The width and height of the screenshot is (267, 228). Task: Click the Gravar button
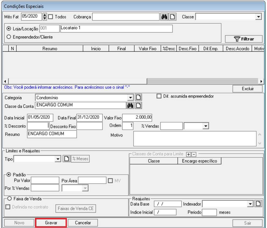(x=51, y=223)
